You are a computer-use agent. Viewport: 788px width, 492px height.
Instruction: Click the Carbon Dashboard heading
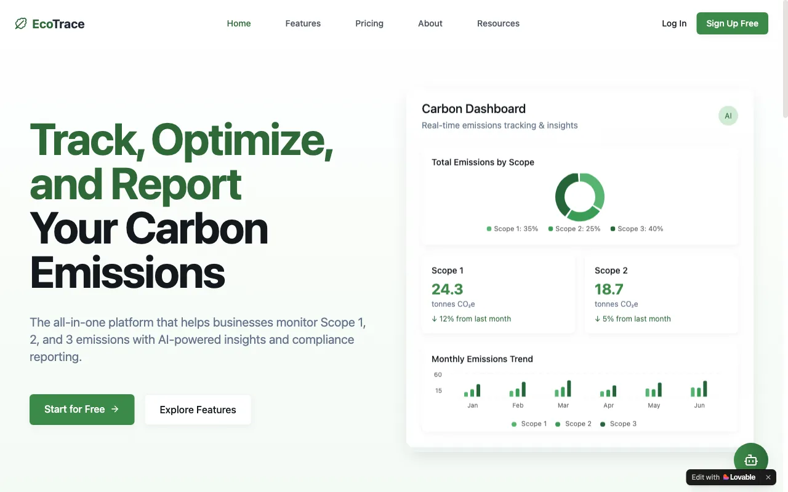pos(473,109)
